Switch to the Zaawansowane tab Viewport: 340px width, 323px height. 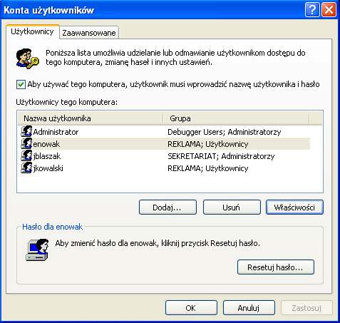click(x=89, y=33)
